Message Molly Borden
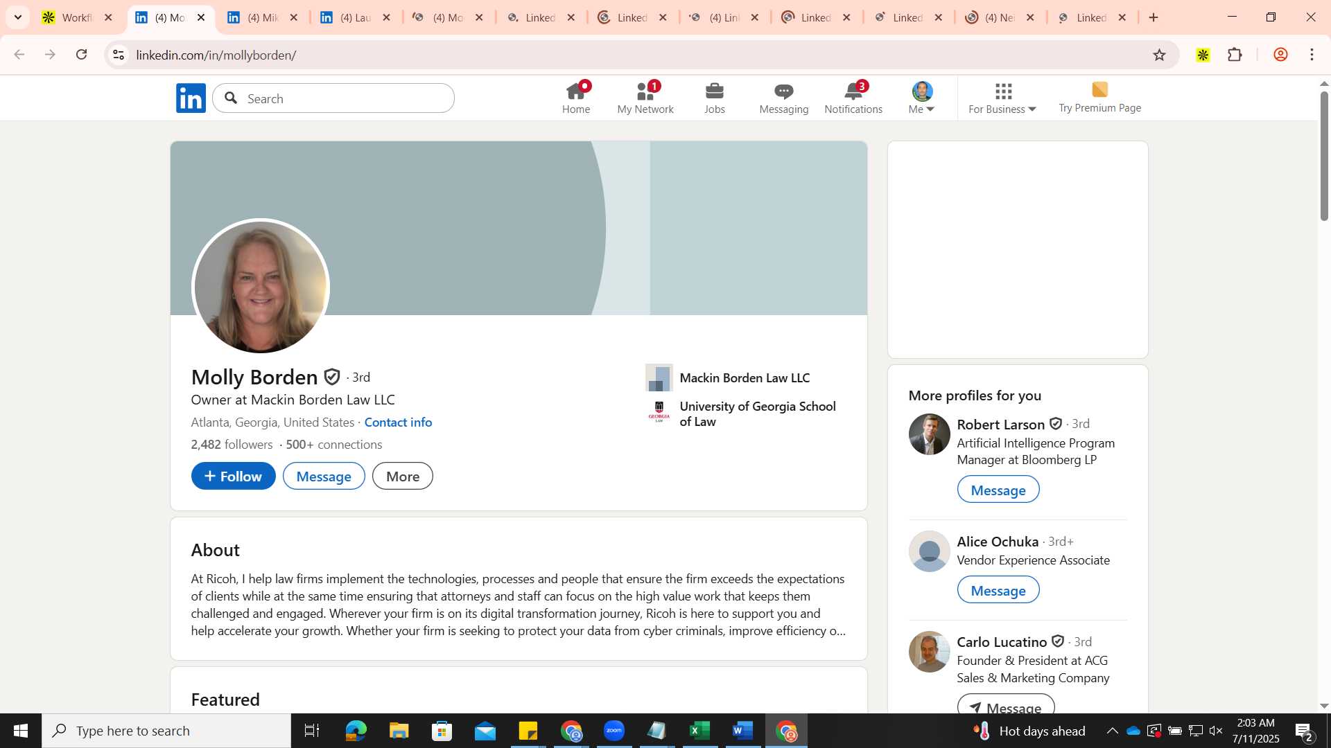The width and height of the screenshot is (1331, 748). (324, 477)
